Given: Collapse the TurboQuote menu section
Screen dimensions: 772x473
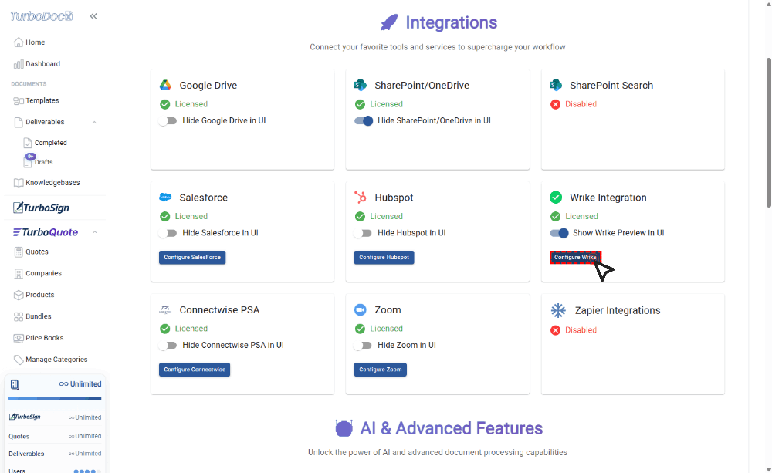Looking at the screenshot, I should pos(95,232).
